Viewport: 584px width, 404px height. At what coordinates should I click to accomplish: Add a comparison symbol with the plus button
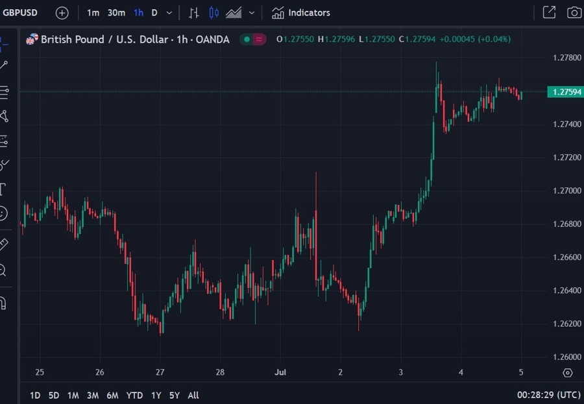tap(62, 12)
